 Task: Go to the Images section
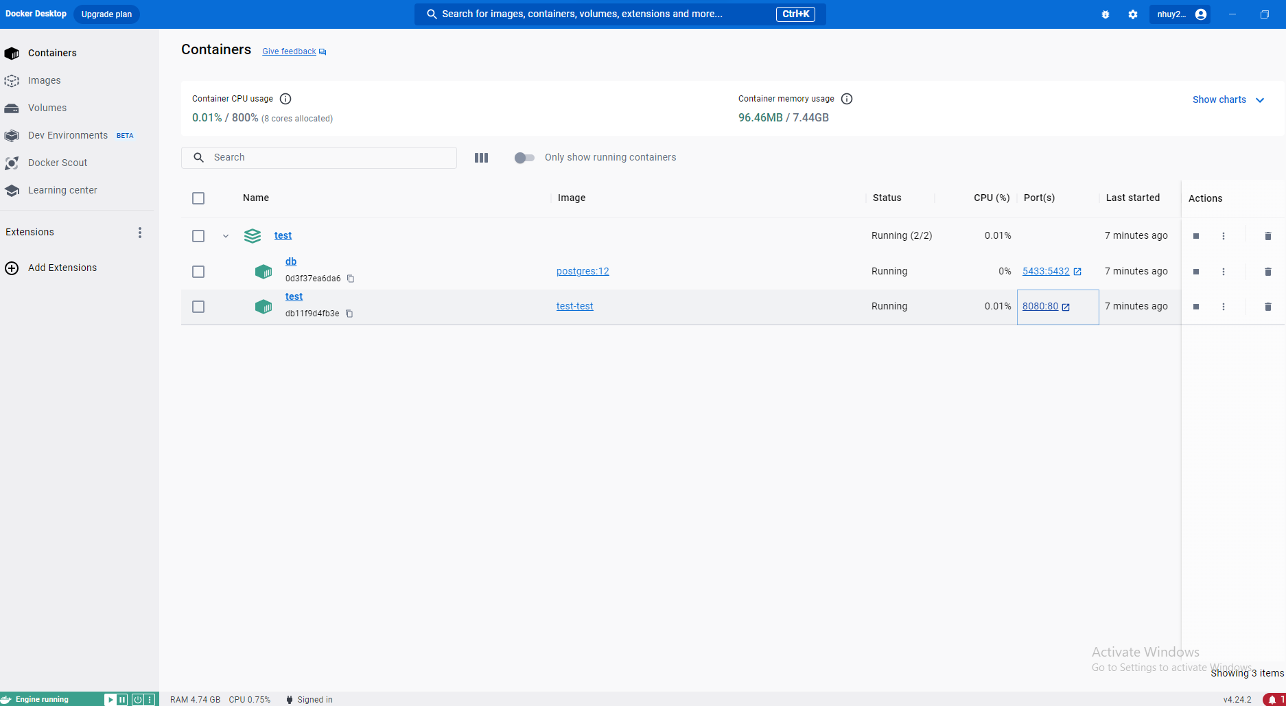[44, 80]
